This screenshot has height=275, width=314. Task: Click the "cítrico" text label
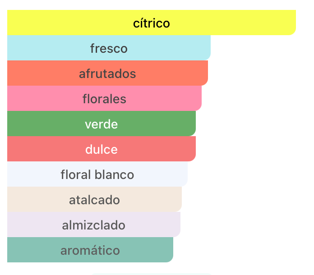pyautogui.click(x=152, y=23)
